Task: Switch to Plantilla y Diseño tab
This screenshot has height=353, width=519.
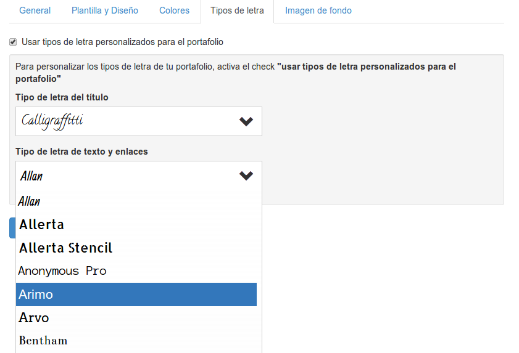Action: (105, 10)
